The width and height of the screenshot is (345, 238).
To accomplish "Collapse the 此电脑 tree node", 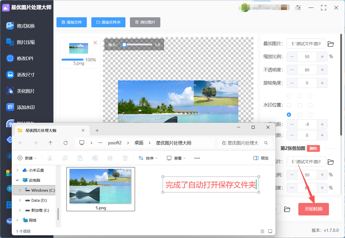I will point(17,180).
